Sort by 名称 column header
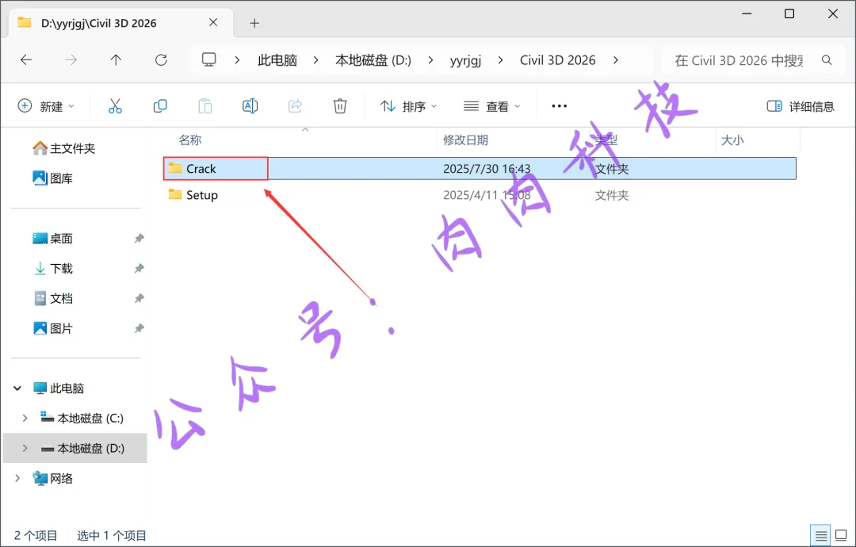 [190, 140]
